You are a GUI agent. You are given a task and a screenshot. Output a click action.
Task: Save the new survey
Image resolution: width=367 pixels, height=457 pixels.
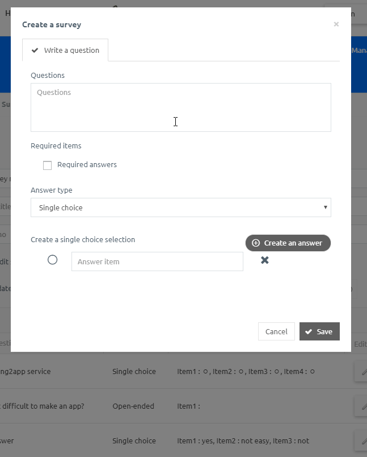pyautogui.click(x=319, y=331)
